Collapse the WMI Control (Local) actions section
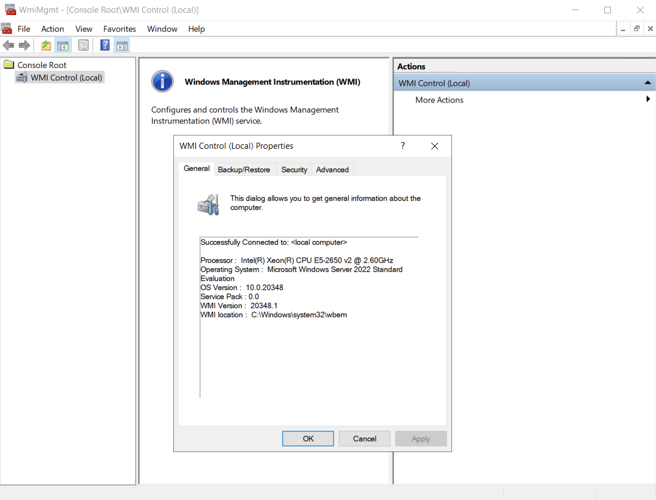The image size is (656, 500). pyautogui.click(x=648, y=83)
